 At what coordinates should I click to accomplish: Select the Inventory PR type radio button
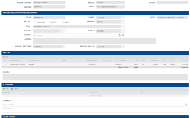[35, 22]
